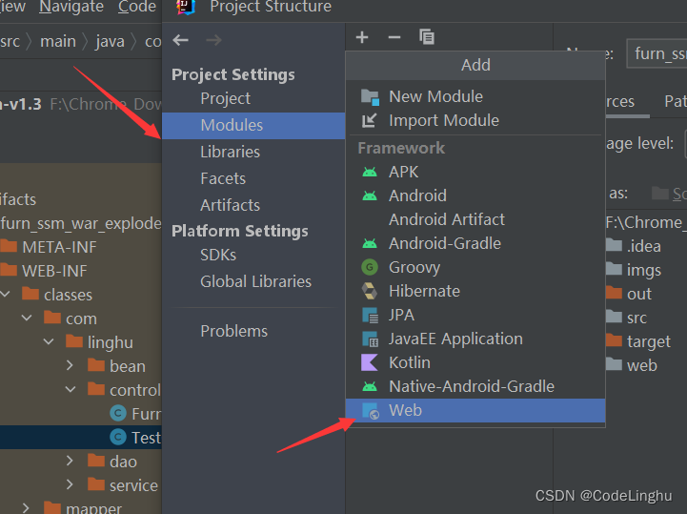Open the Problems section

tap(233, 331)
